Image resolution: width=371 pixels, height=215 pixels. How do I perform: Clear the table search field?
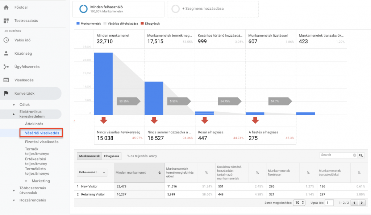pos(354,155)
